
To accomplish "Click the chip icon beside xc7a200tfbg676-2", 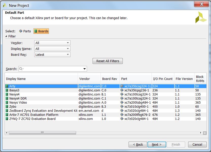I will (x=122, y=115).
